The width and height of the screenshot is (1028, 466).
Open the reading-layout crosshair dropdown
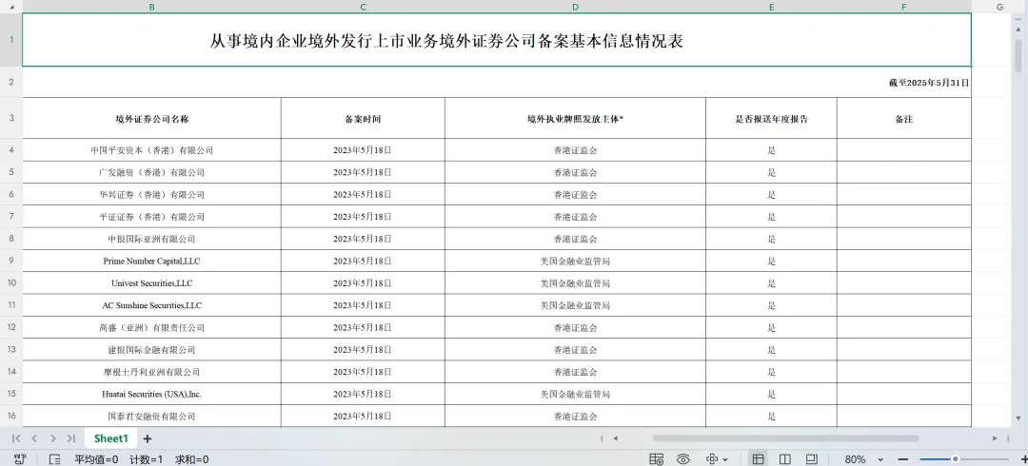coord(717,459)
